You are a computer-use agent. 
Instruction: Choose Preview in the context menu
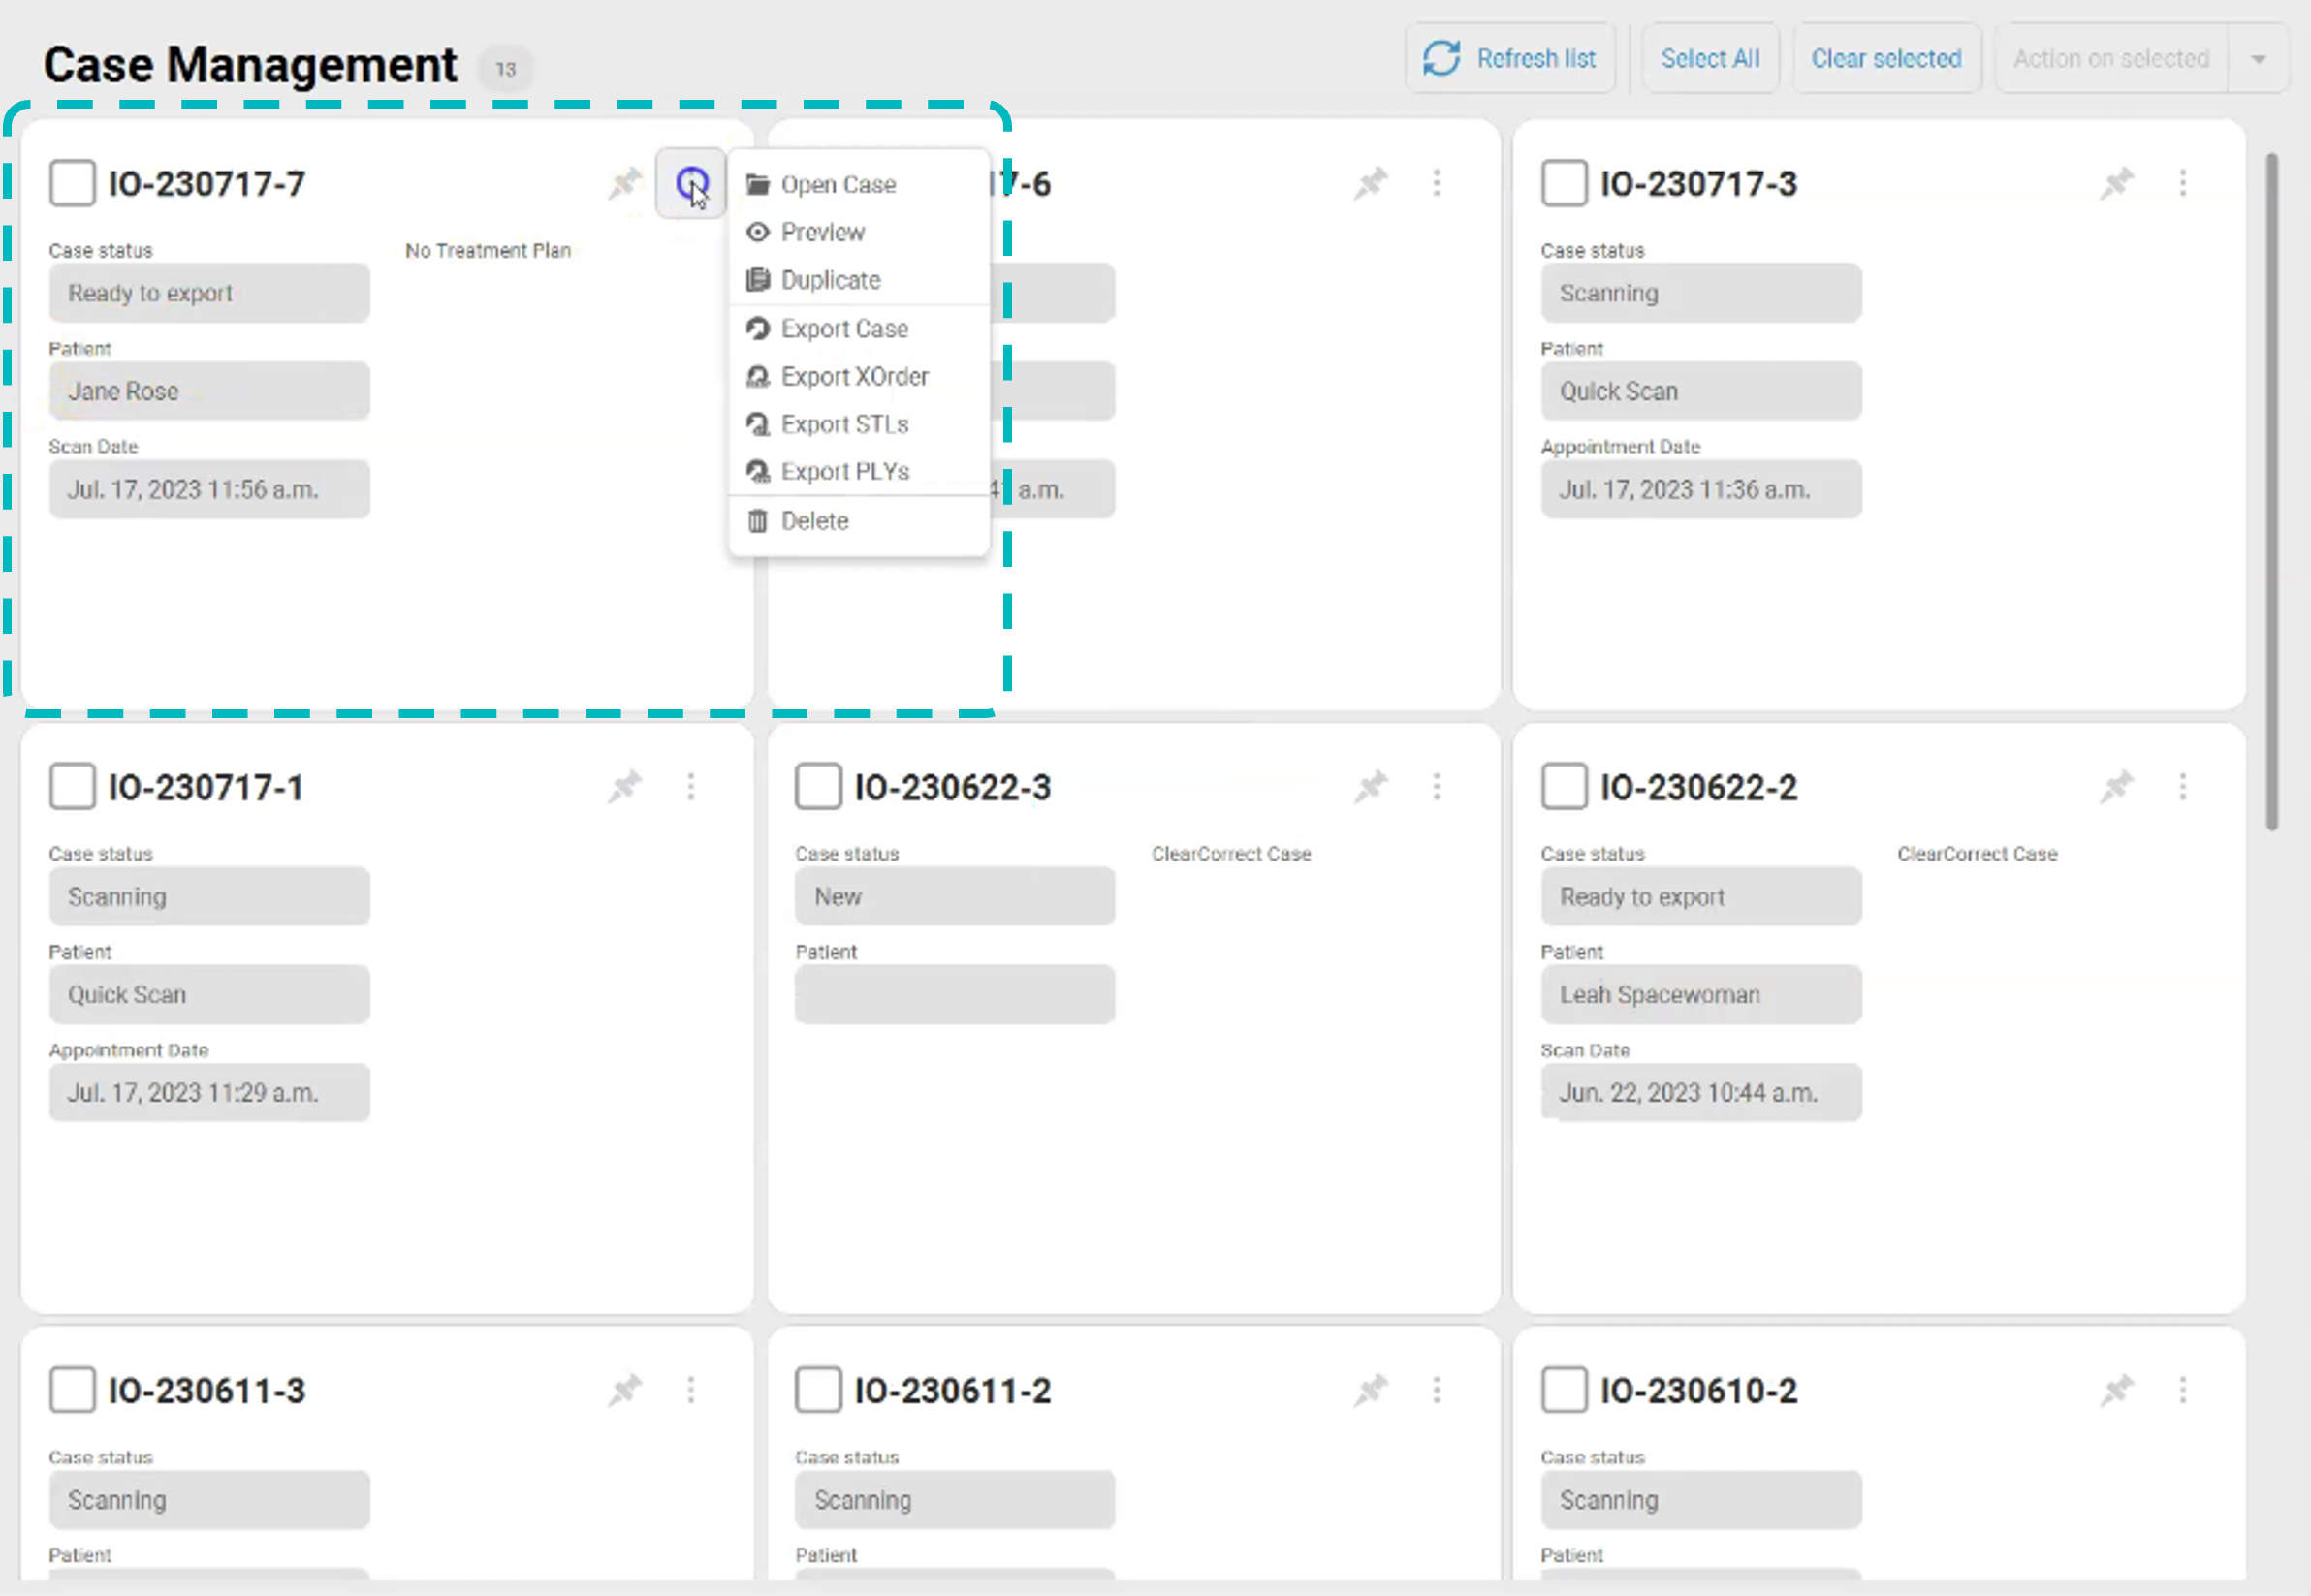(x=858, y=232)
